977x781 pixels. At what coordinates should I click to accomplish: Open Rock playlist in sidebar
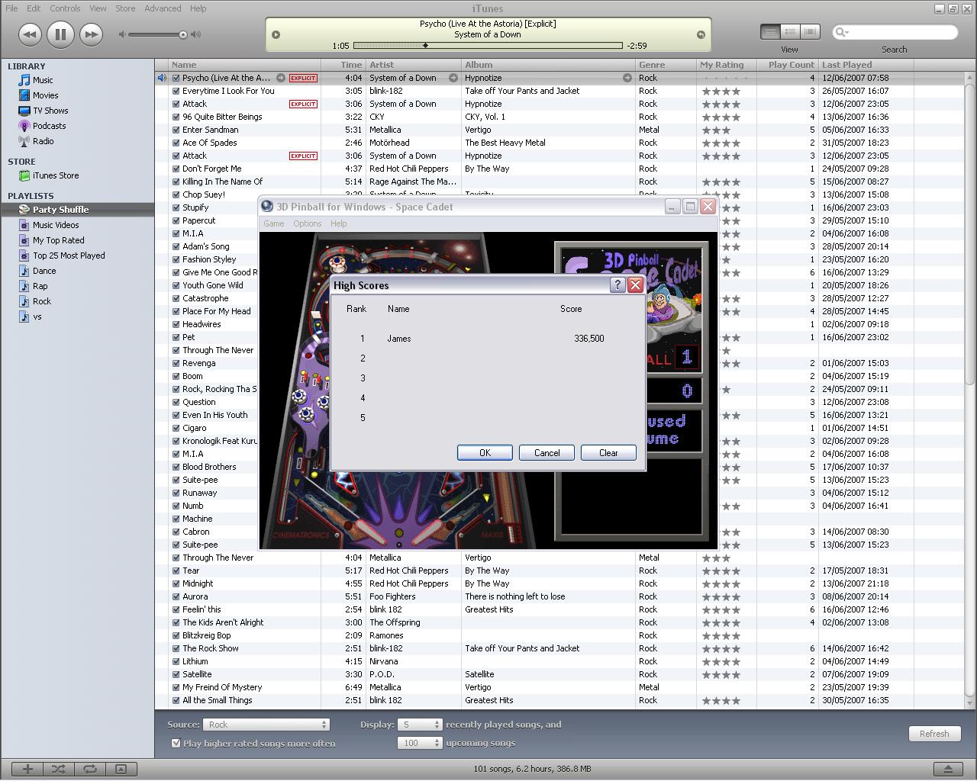pyautogui.click(x=42, y=301)
